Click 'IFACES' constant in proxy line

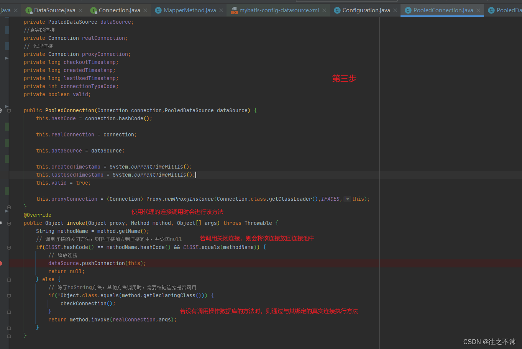tap(330, 199)
